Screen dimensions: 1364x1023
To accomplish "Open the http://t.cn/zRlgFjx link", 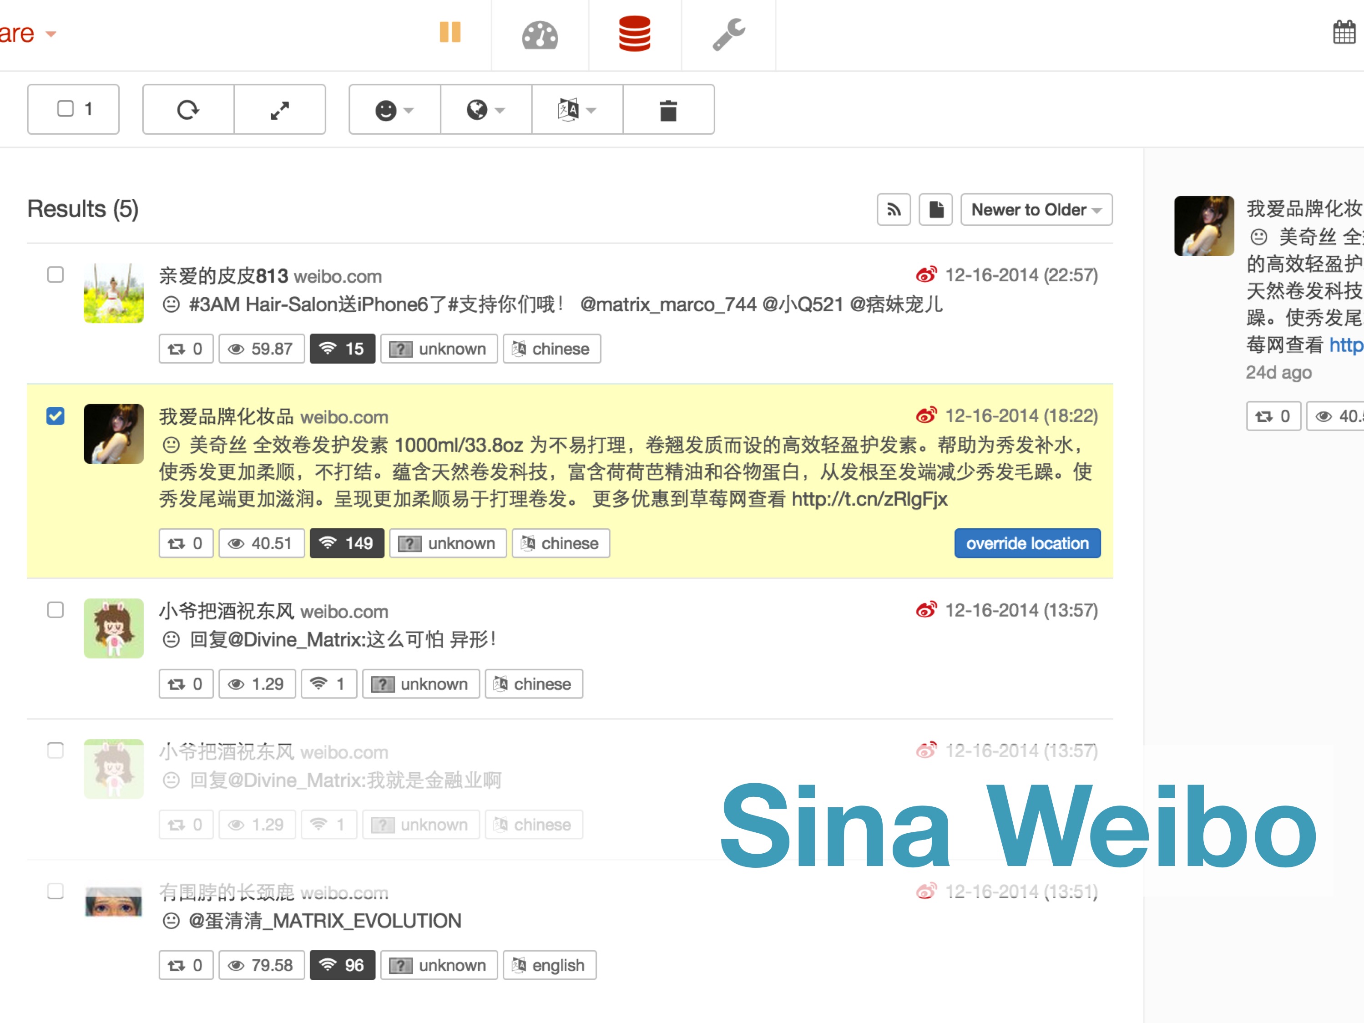I will click(869, 499).
